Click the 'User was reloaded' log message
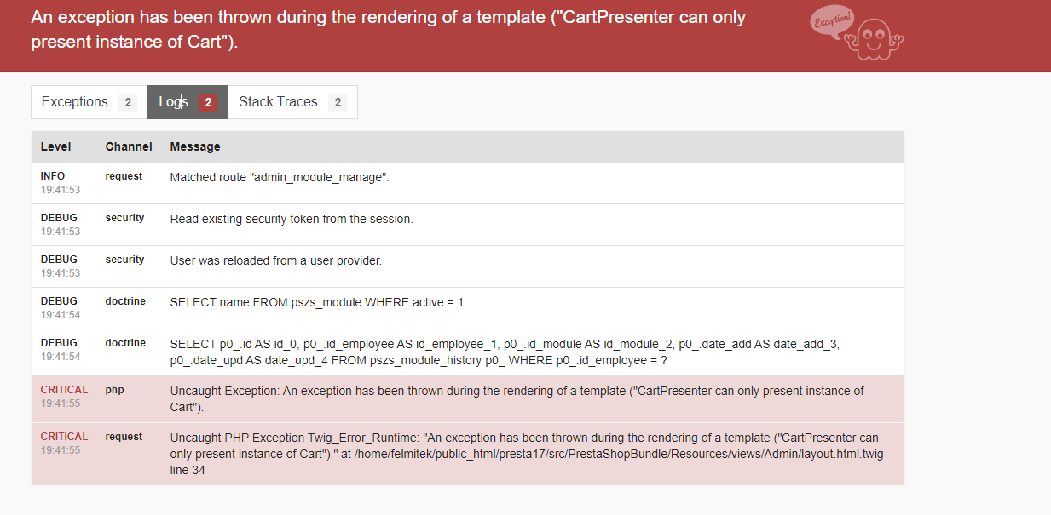This screenshot has height=515, width=1051. (x=276, y=260)
